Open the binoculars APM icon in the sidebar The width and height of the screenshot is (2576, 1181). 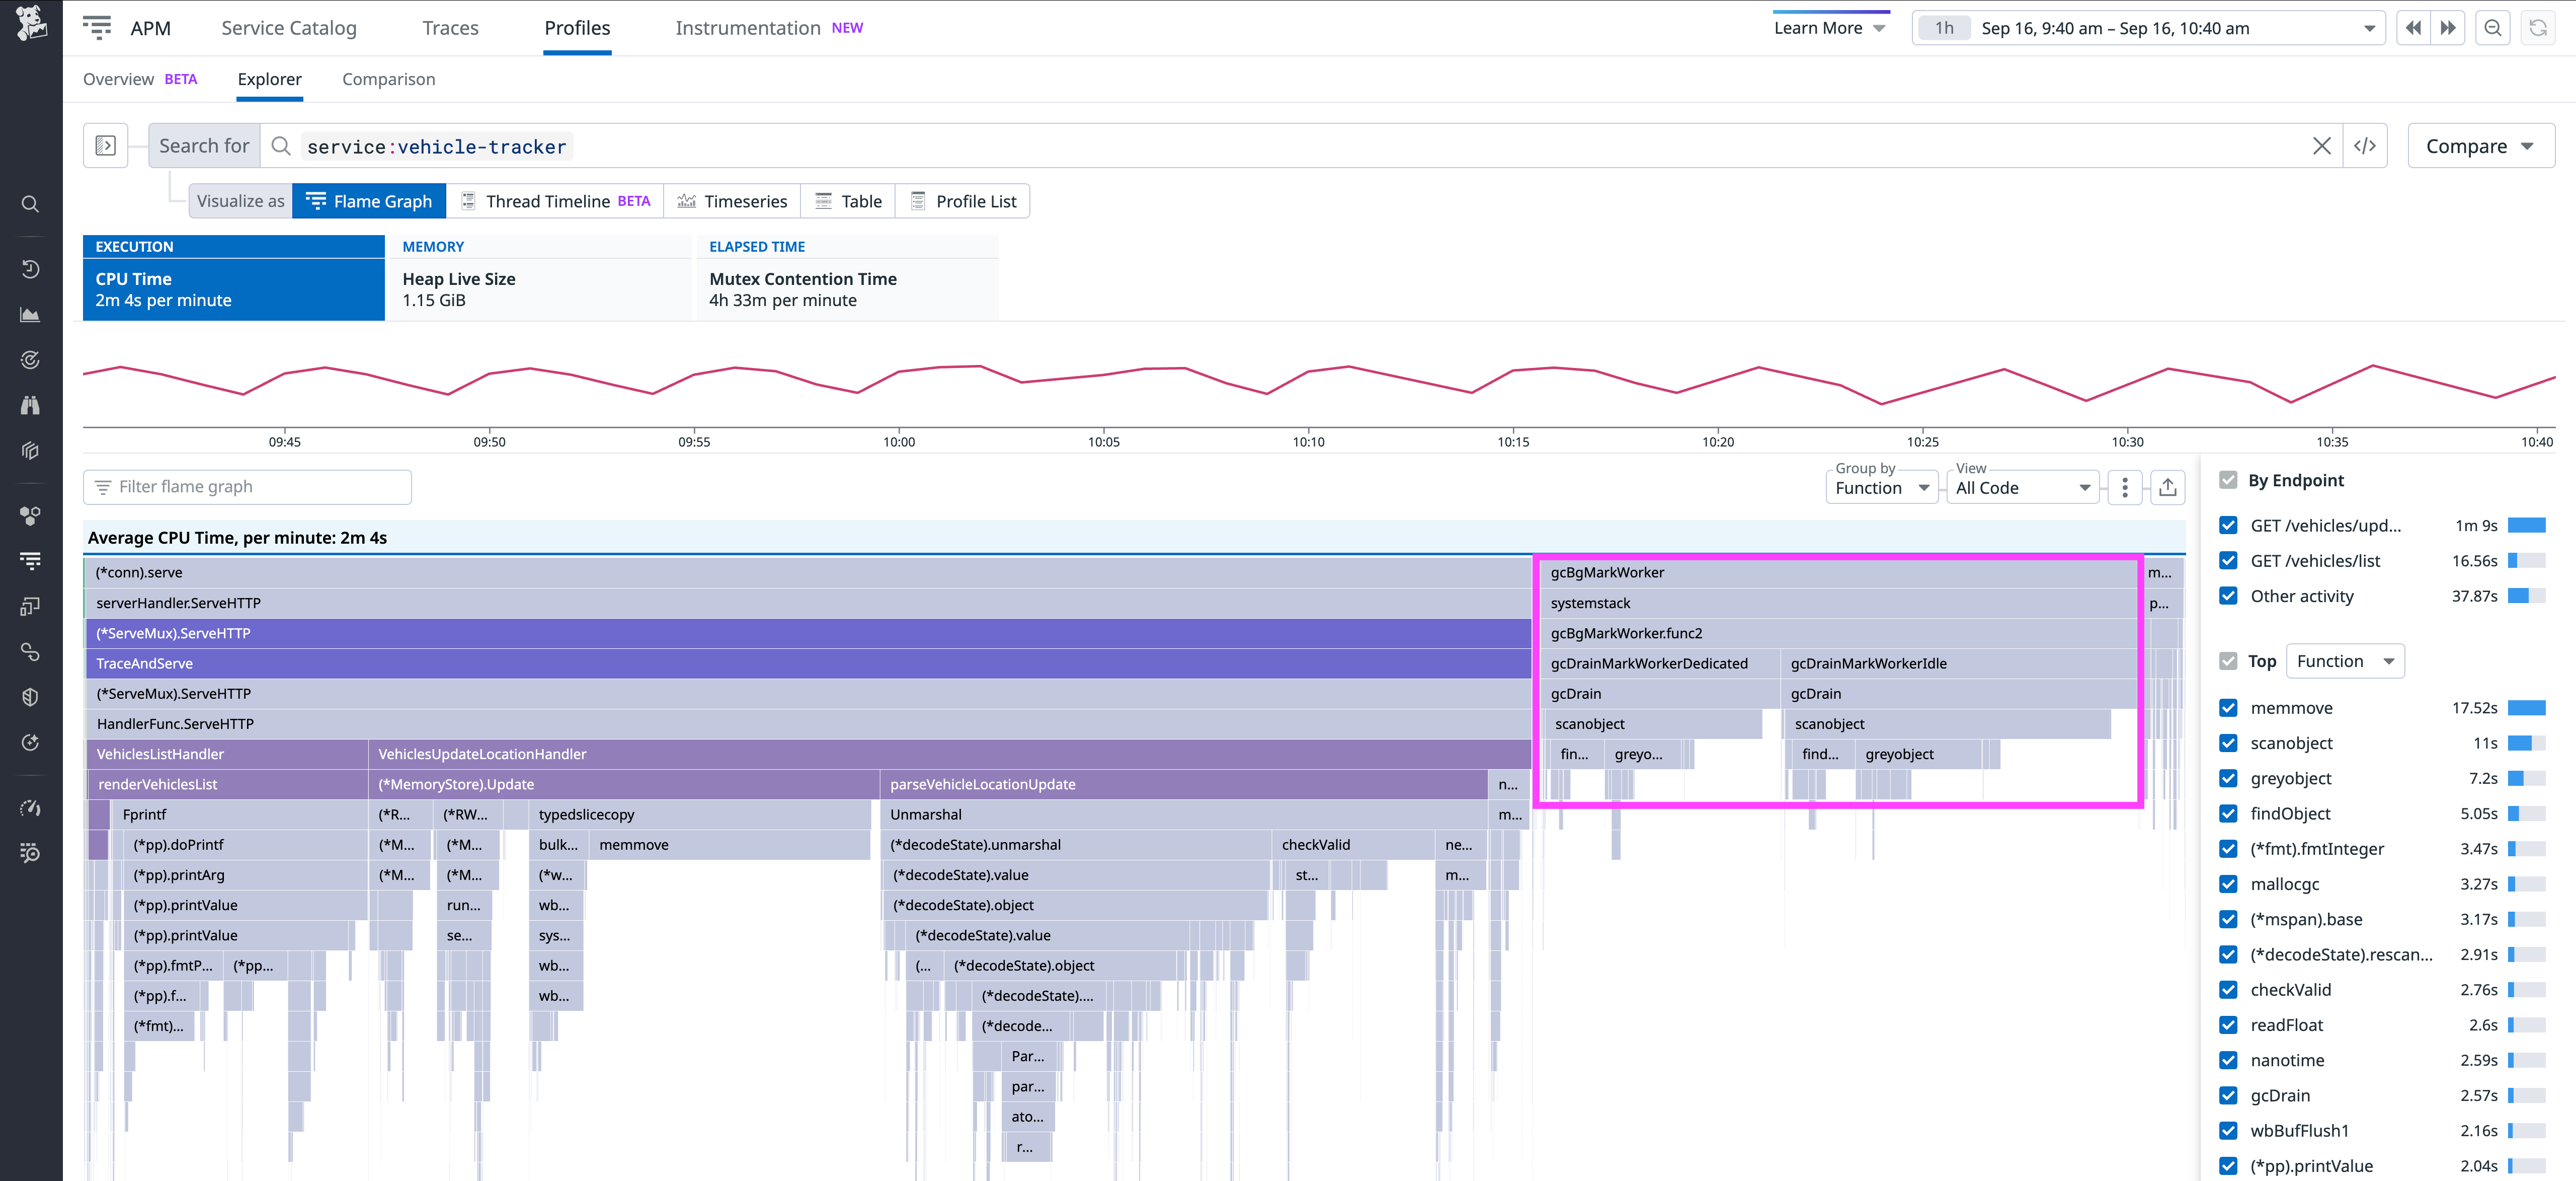[x=30, y=404]
